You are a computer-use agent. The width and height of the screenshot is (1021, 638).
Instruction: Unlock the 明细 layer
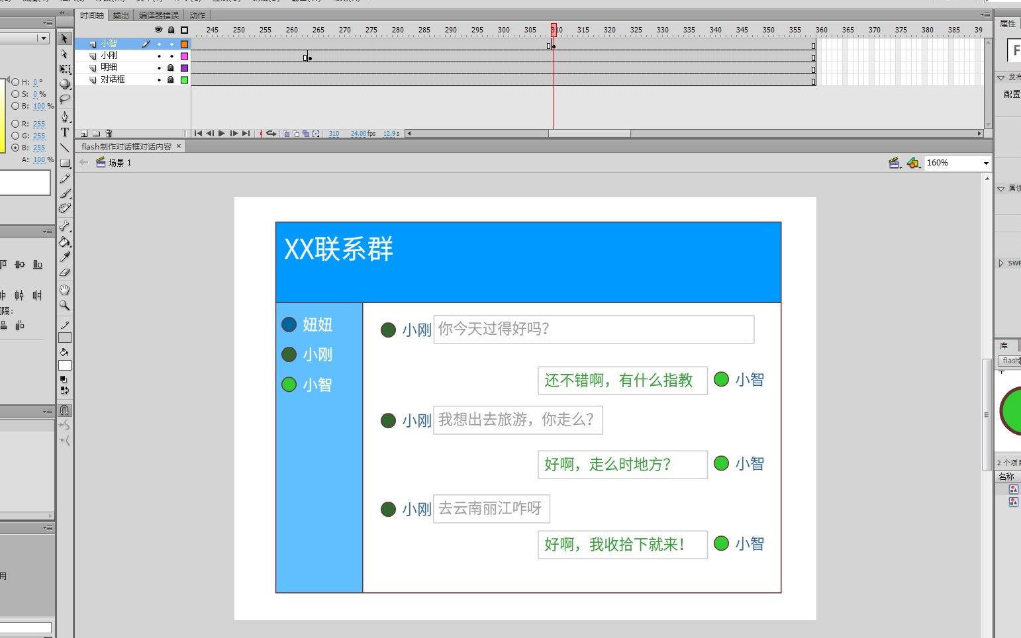171,68
